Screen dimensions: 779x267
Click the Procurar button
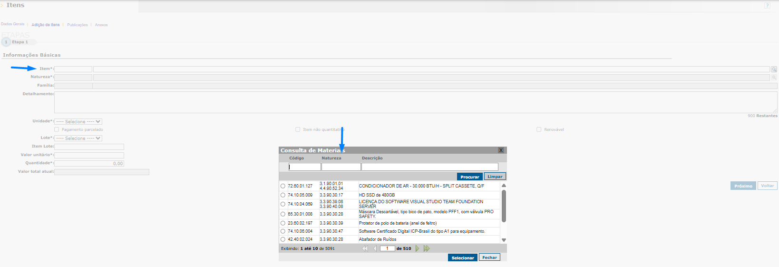coord(470,177)
